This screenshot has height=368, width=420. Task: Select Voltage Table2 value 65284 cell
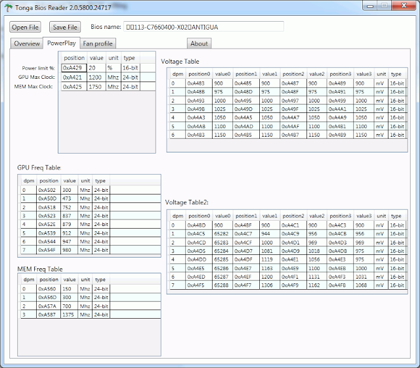(222, 251)
